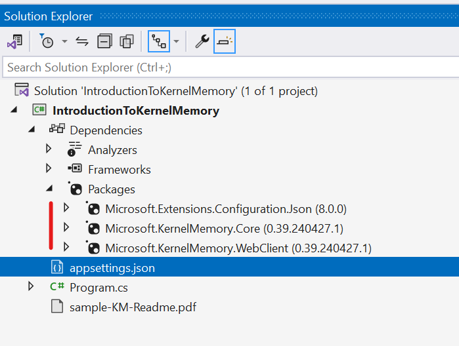
Task: Click Sync with Active Document icon
Action: tap(82, 42)
